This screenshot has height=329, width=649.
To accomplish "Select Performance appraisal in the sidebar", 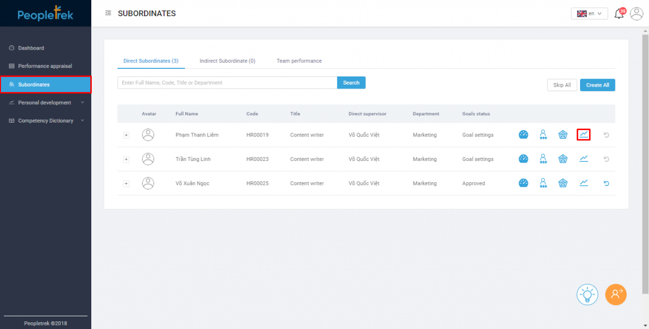I will tap(46, 66).
